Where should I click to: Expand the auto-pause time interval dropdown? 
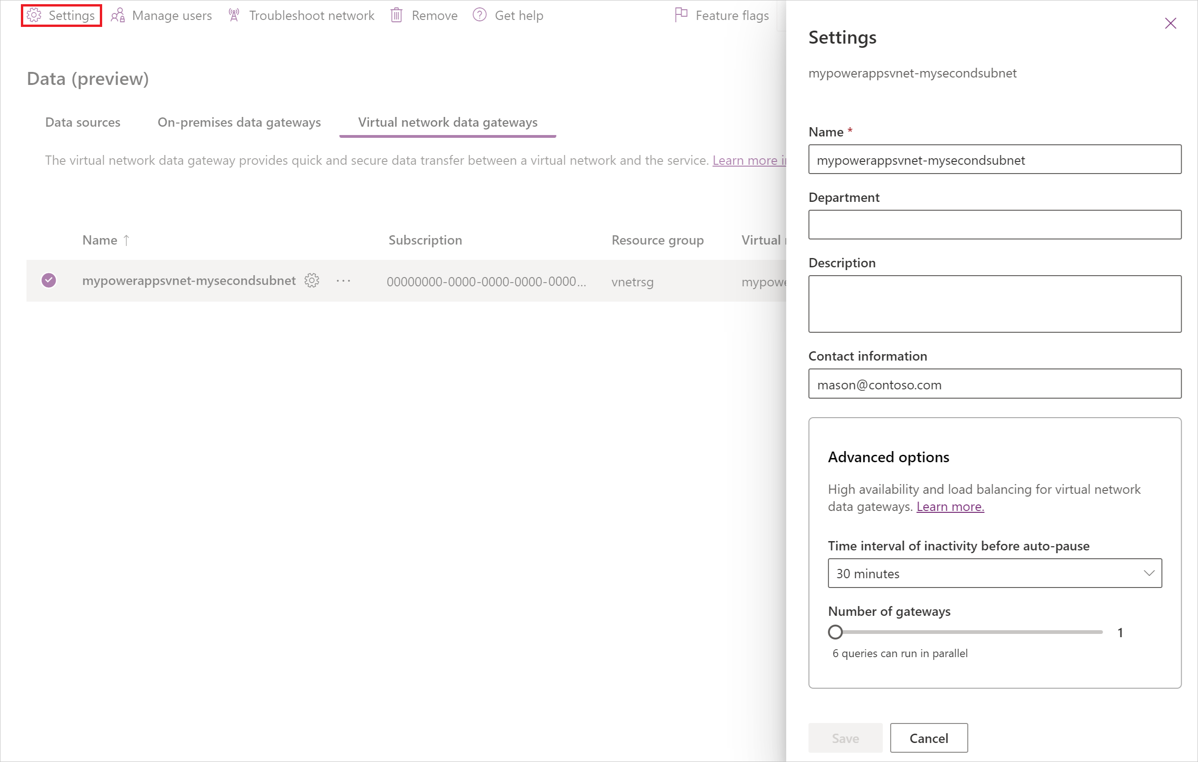click(x=994, y=573)
